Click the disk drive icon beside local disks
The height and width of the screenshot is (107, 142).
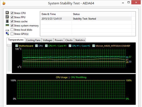click(7, 30)
